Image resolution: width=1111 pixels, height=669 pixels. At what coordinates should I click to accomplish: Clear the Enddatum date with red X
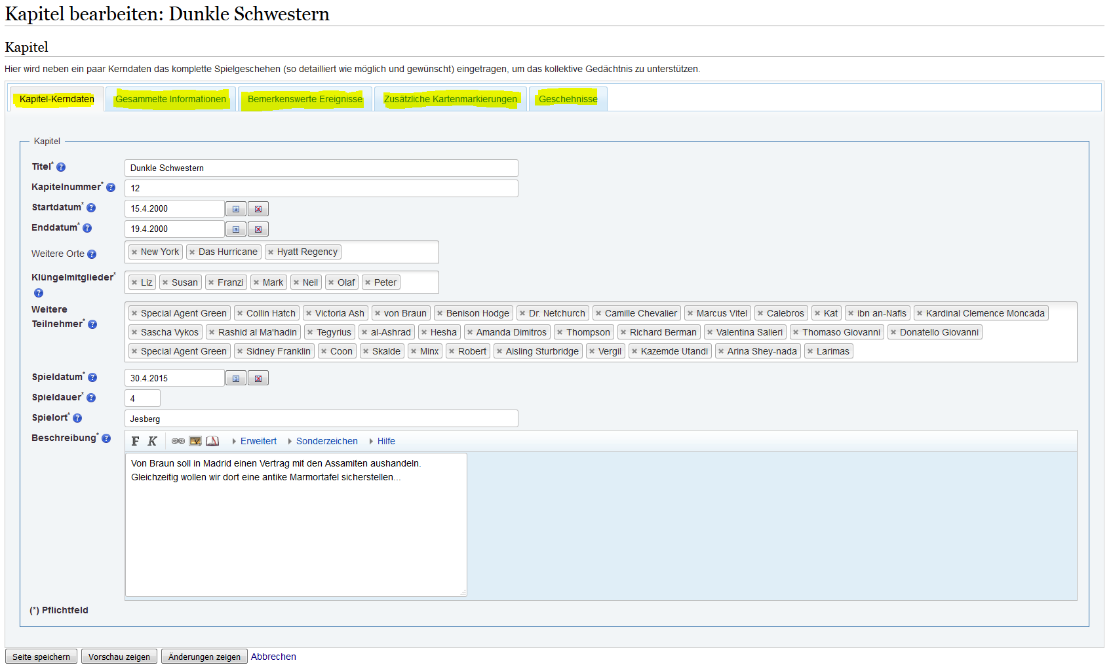tap(258, 229)
